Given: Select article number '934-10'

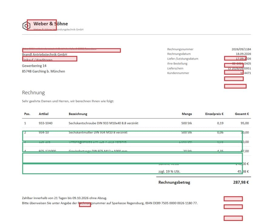Looking at the screenshot, I should [x=44, y=133].
